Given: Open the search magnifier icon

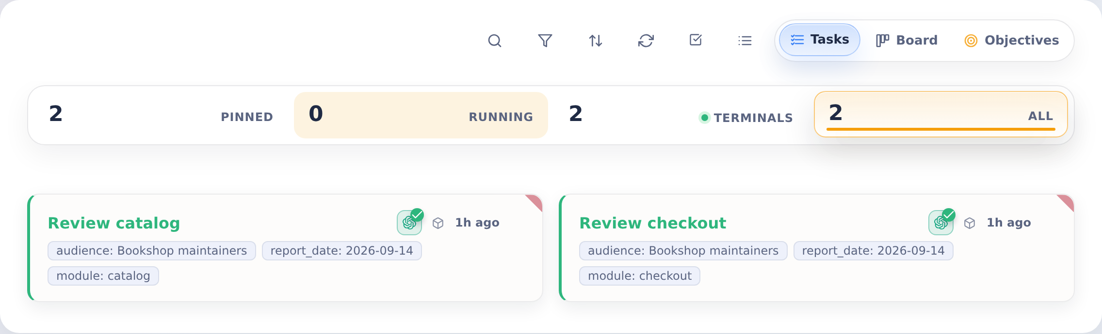Looking at the screenshot, I should point(494,41).
